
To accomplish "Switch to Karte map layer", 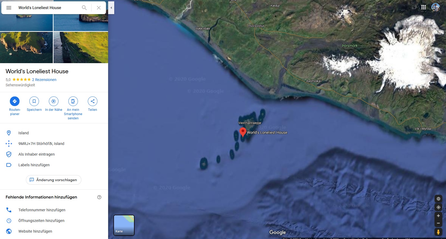I will point(124,225).
